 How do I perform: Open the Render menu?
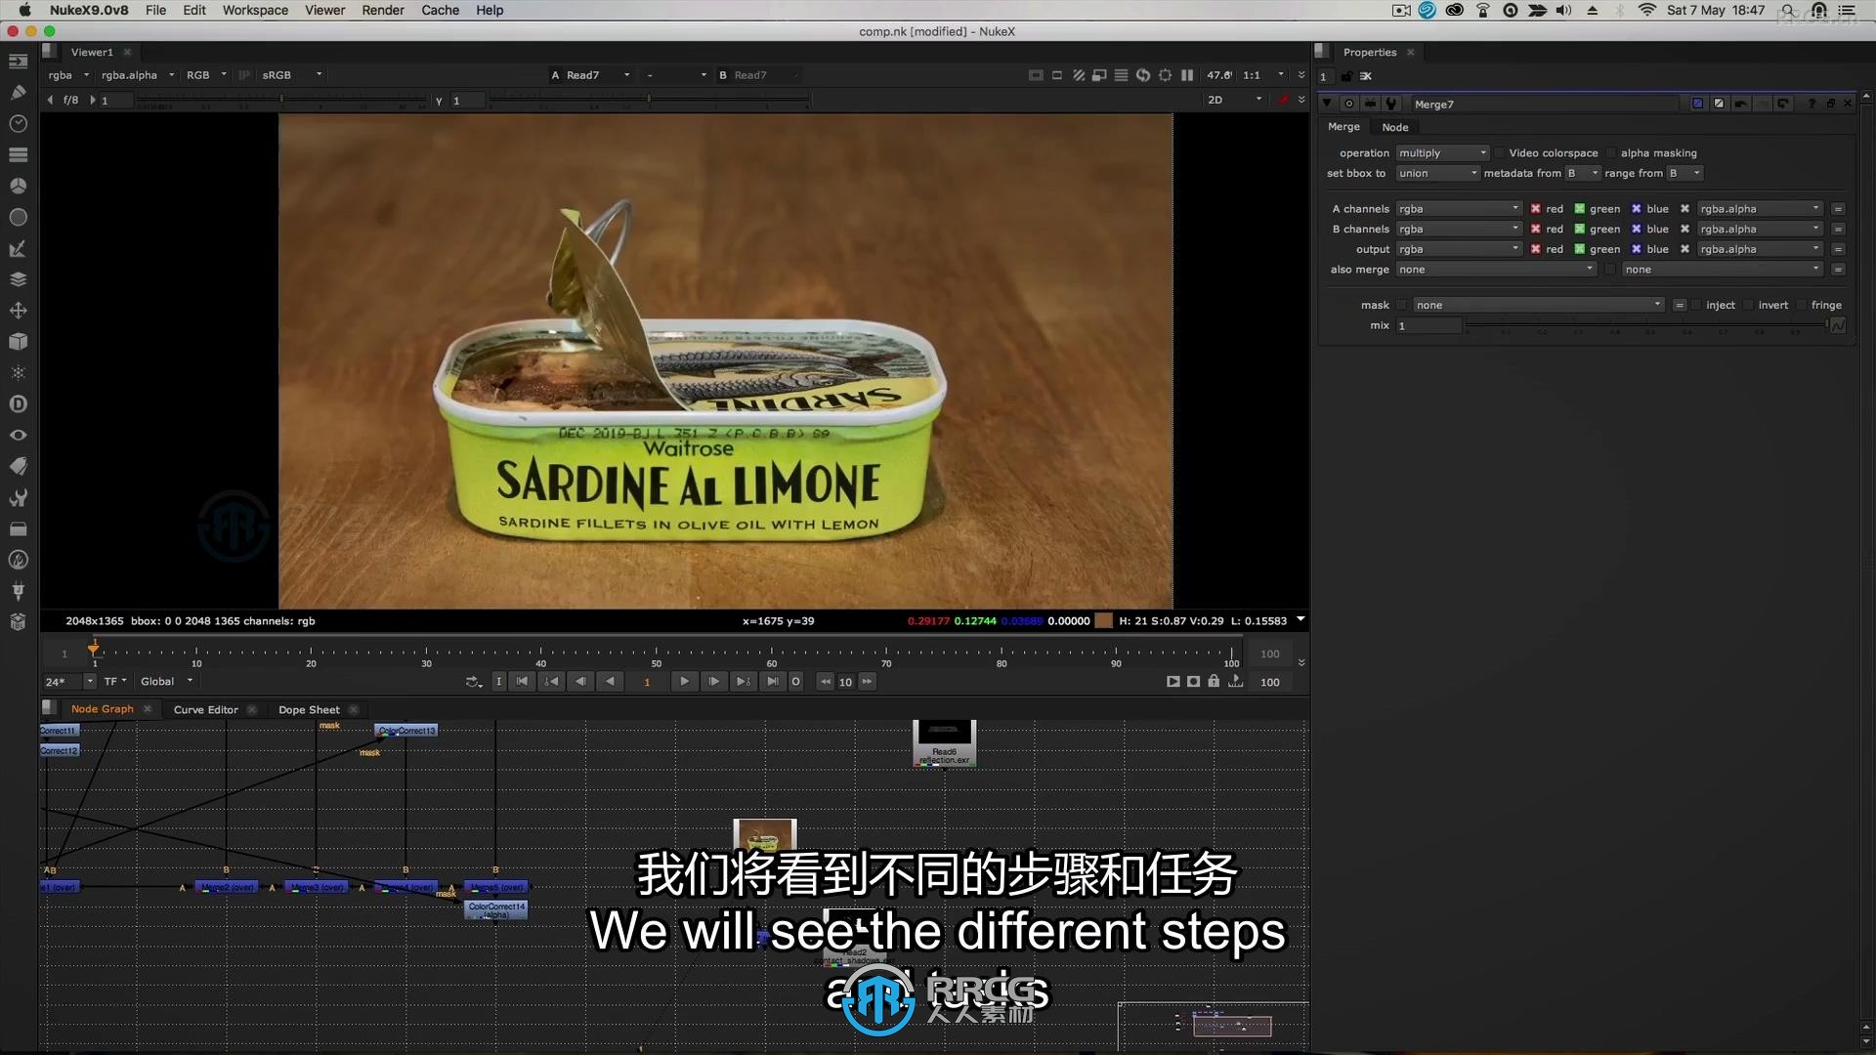point(383,10)
